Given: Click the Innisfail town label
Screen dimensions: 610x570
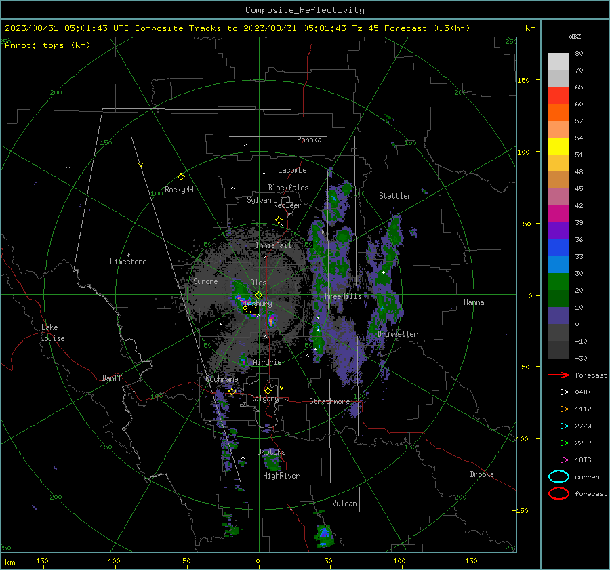Looking at the screenshot, I should [x=273, y=245].
